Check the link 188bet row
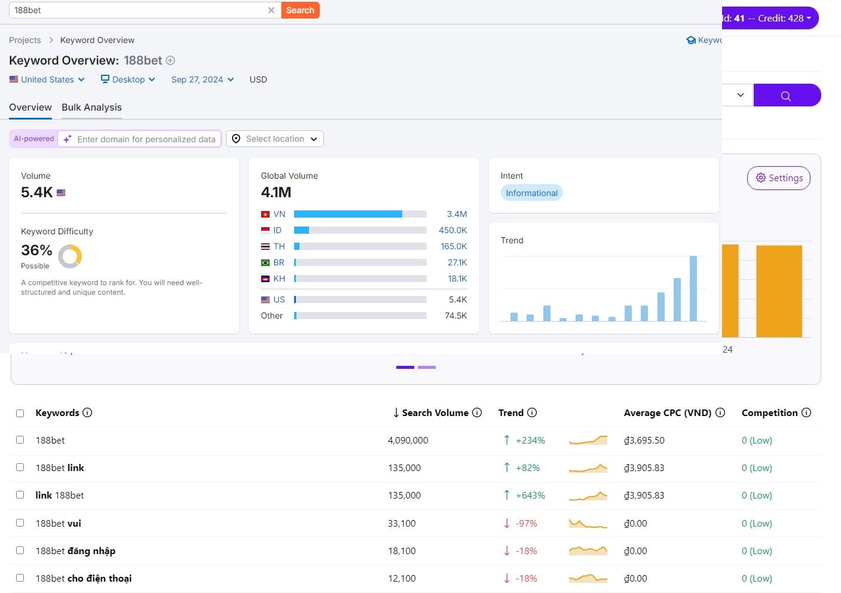Viewport: 841px width, 593px height. coord(20,494)
